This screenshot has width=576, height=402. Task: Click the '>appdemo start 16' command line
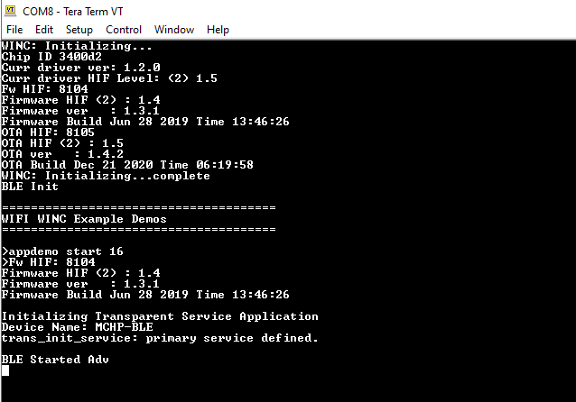[62, 251]
